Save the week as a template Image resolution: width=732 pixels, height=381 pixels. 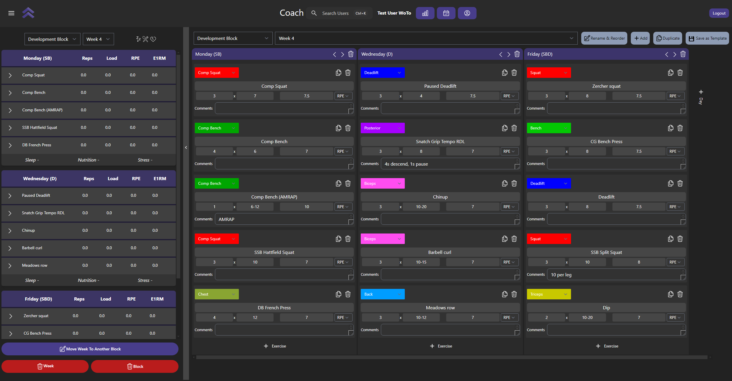pos(707,38)
